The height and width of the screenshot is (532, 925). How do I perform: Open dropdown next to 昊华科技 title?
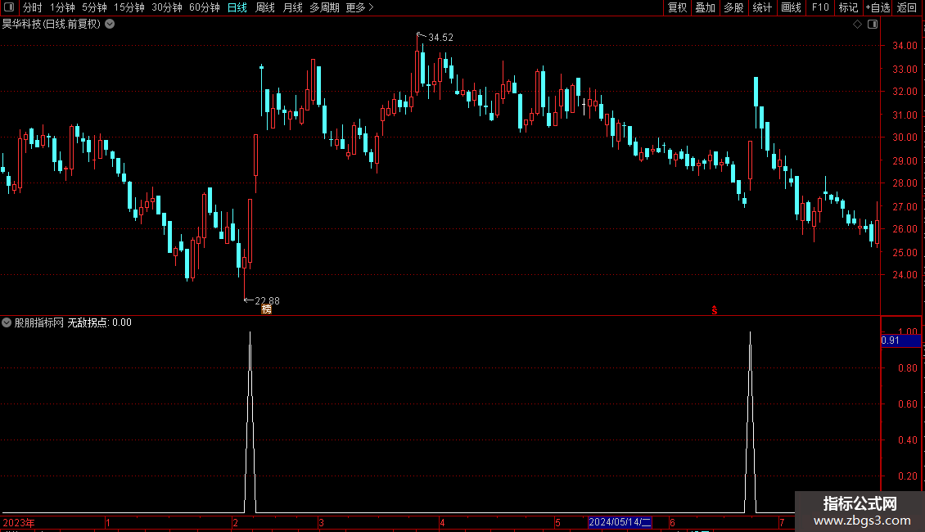[x=110, y=25]
